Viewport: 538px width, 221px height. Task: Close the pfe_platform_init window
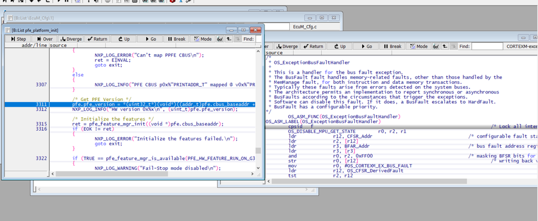click(x=255, y=30)
